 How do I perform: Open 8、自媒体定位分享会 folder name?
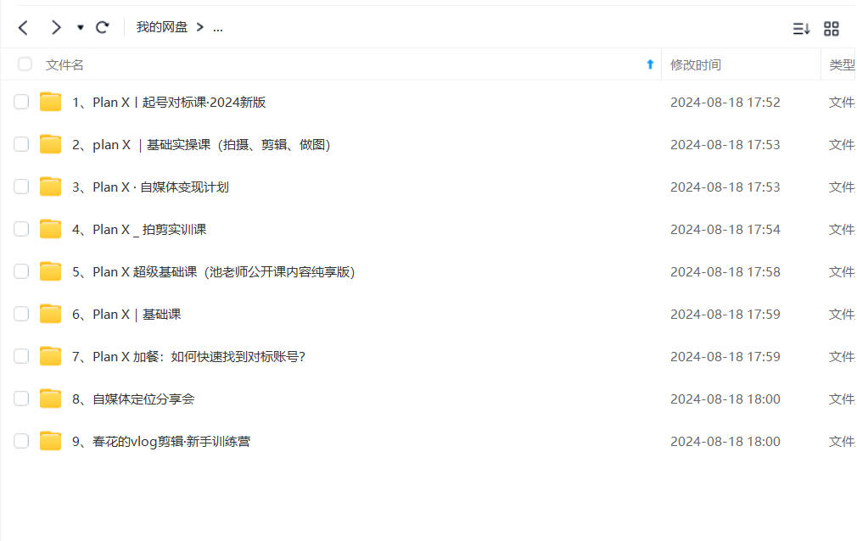(x=133, y=399)
